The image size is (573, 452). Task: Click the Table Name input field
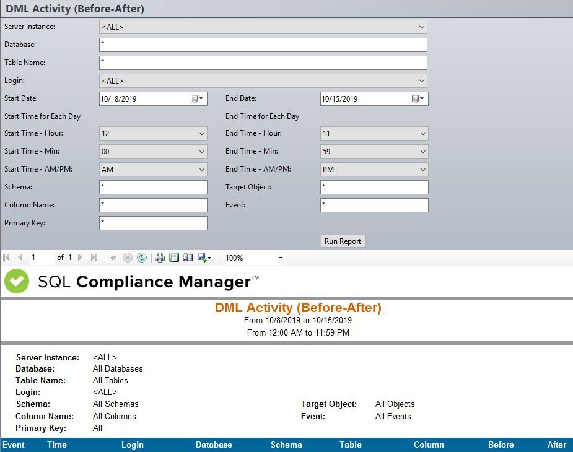(x=263, y=63)
